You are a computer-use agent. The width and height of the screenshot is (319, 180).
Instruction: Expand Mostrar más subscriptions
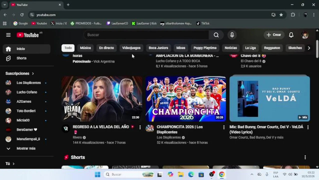[x=27, y=148]
